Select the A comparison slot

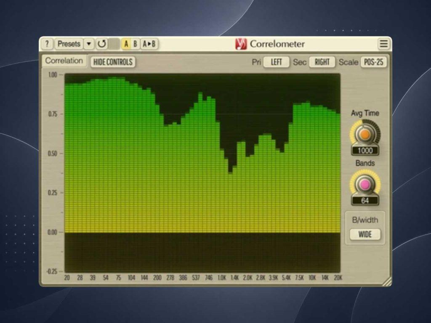[x=126, y=44]
